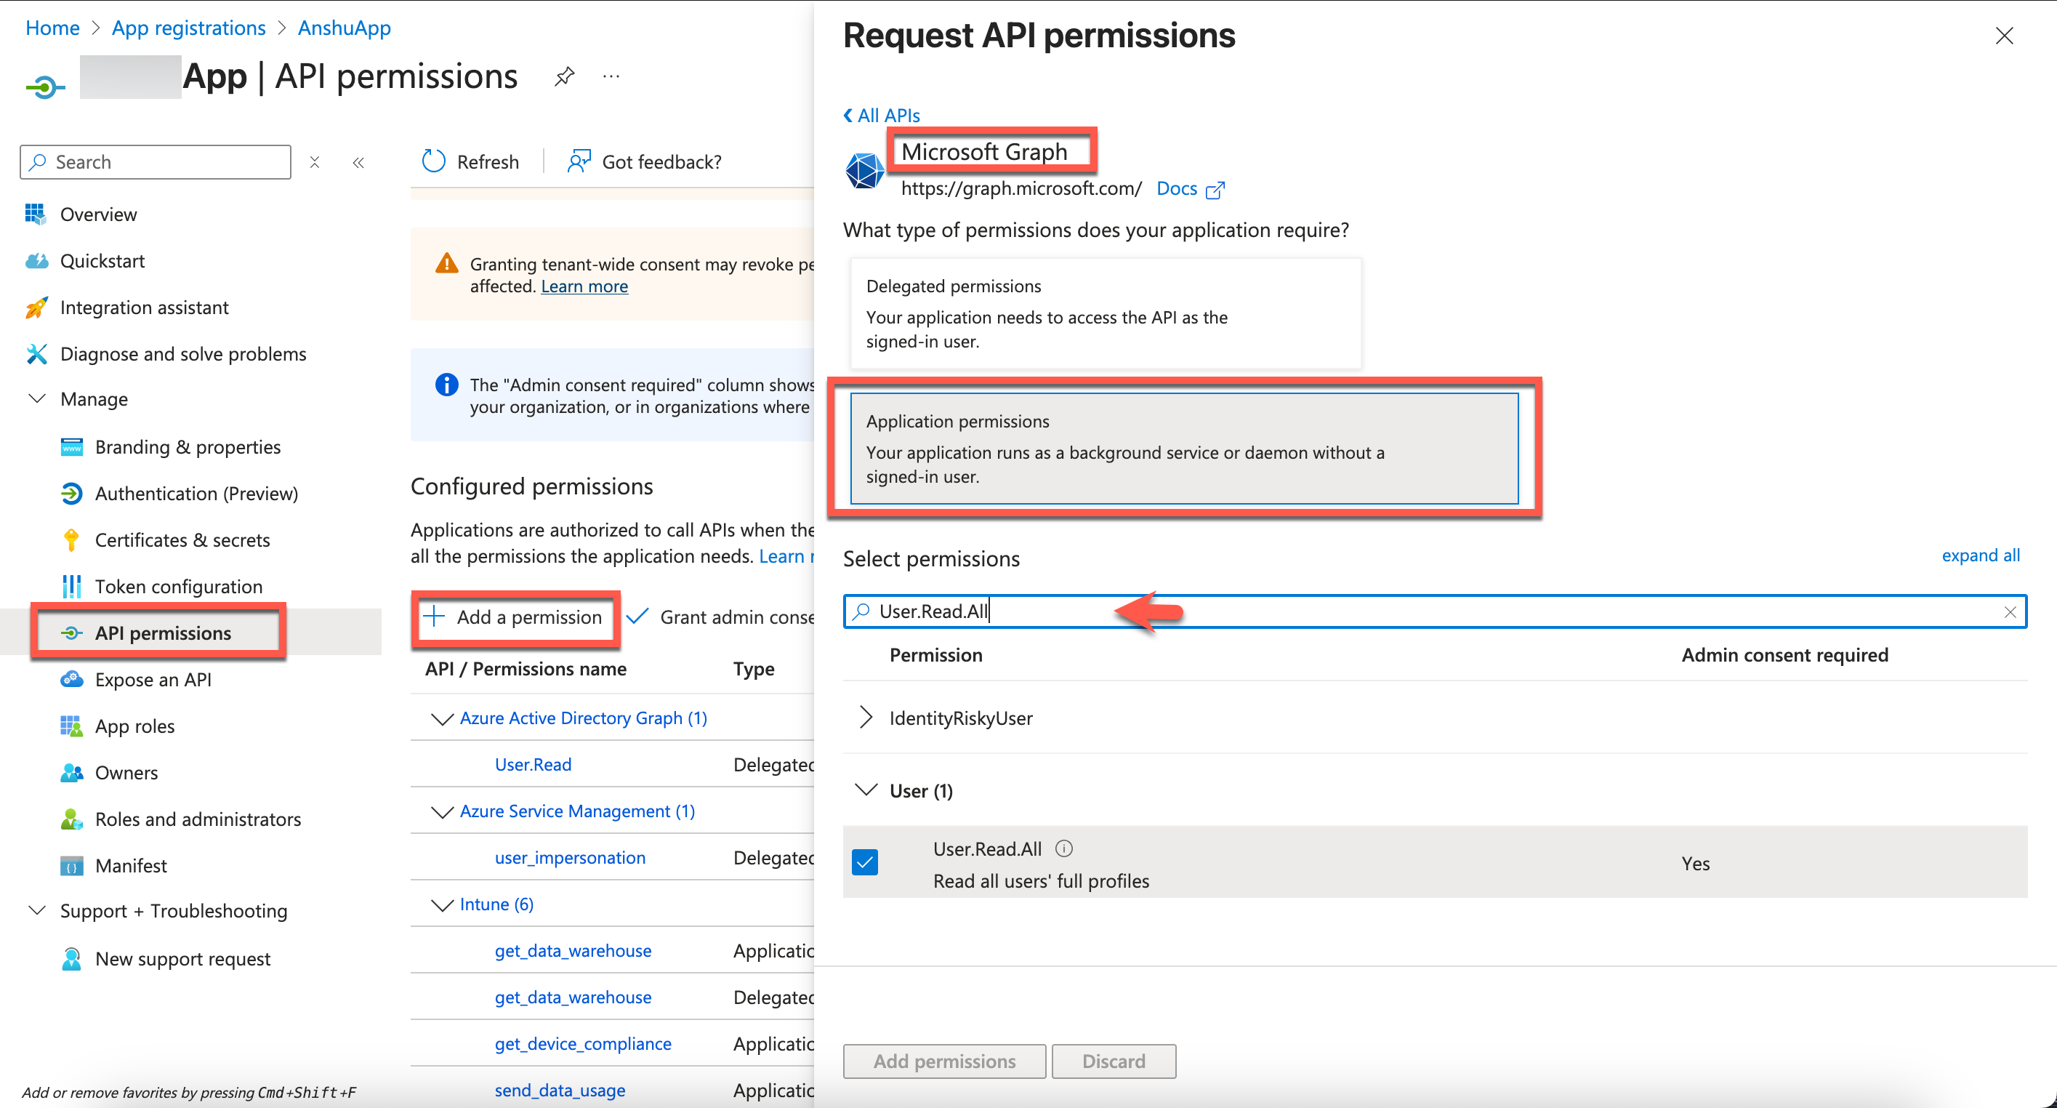Click the pin icon beside API permissions title

[564, 76]
